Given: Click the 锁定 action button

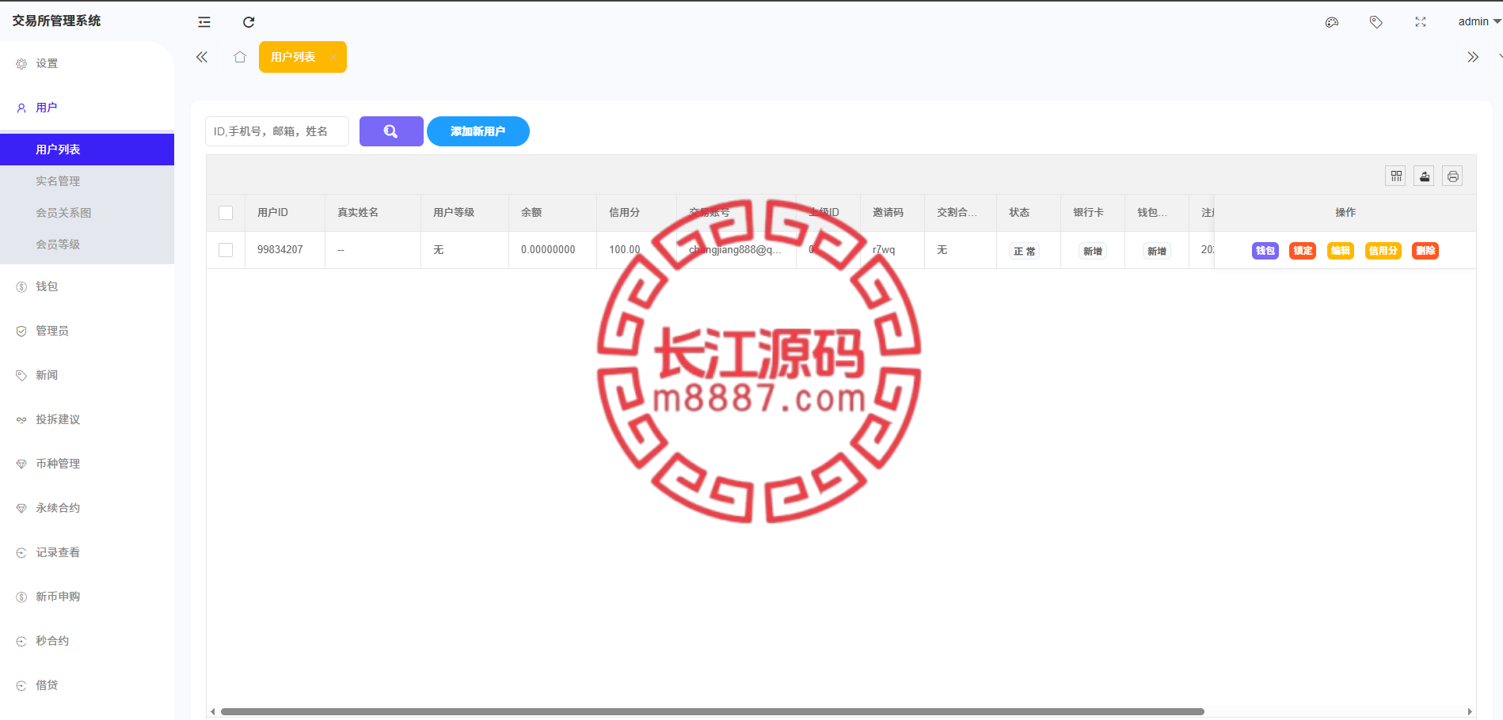Looking at the screenshot, I should coord(1303,251).
